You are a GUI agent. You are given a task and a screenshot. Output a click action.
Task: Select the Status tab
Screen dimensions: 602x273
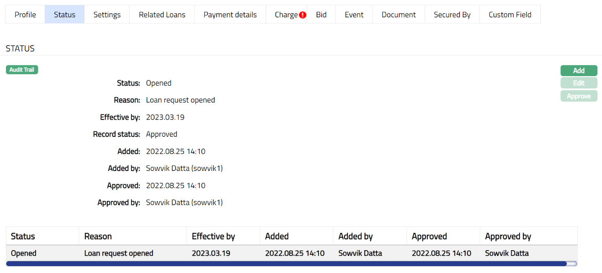point(64,15)
